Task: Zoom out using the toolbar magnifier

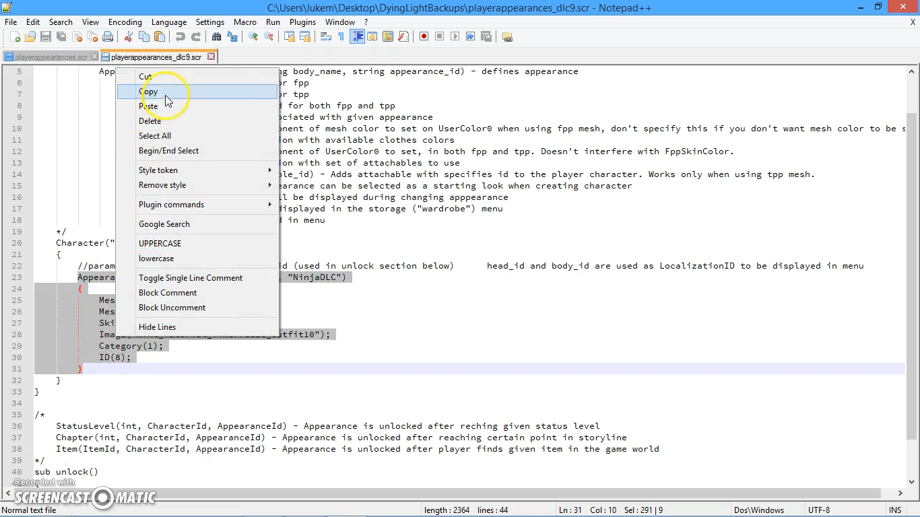Action: 269,37
